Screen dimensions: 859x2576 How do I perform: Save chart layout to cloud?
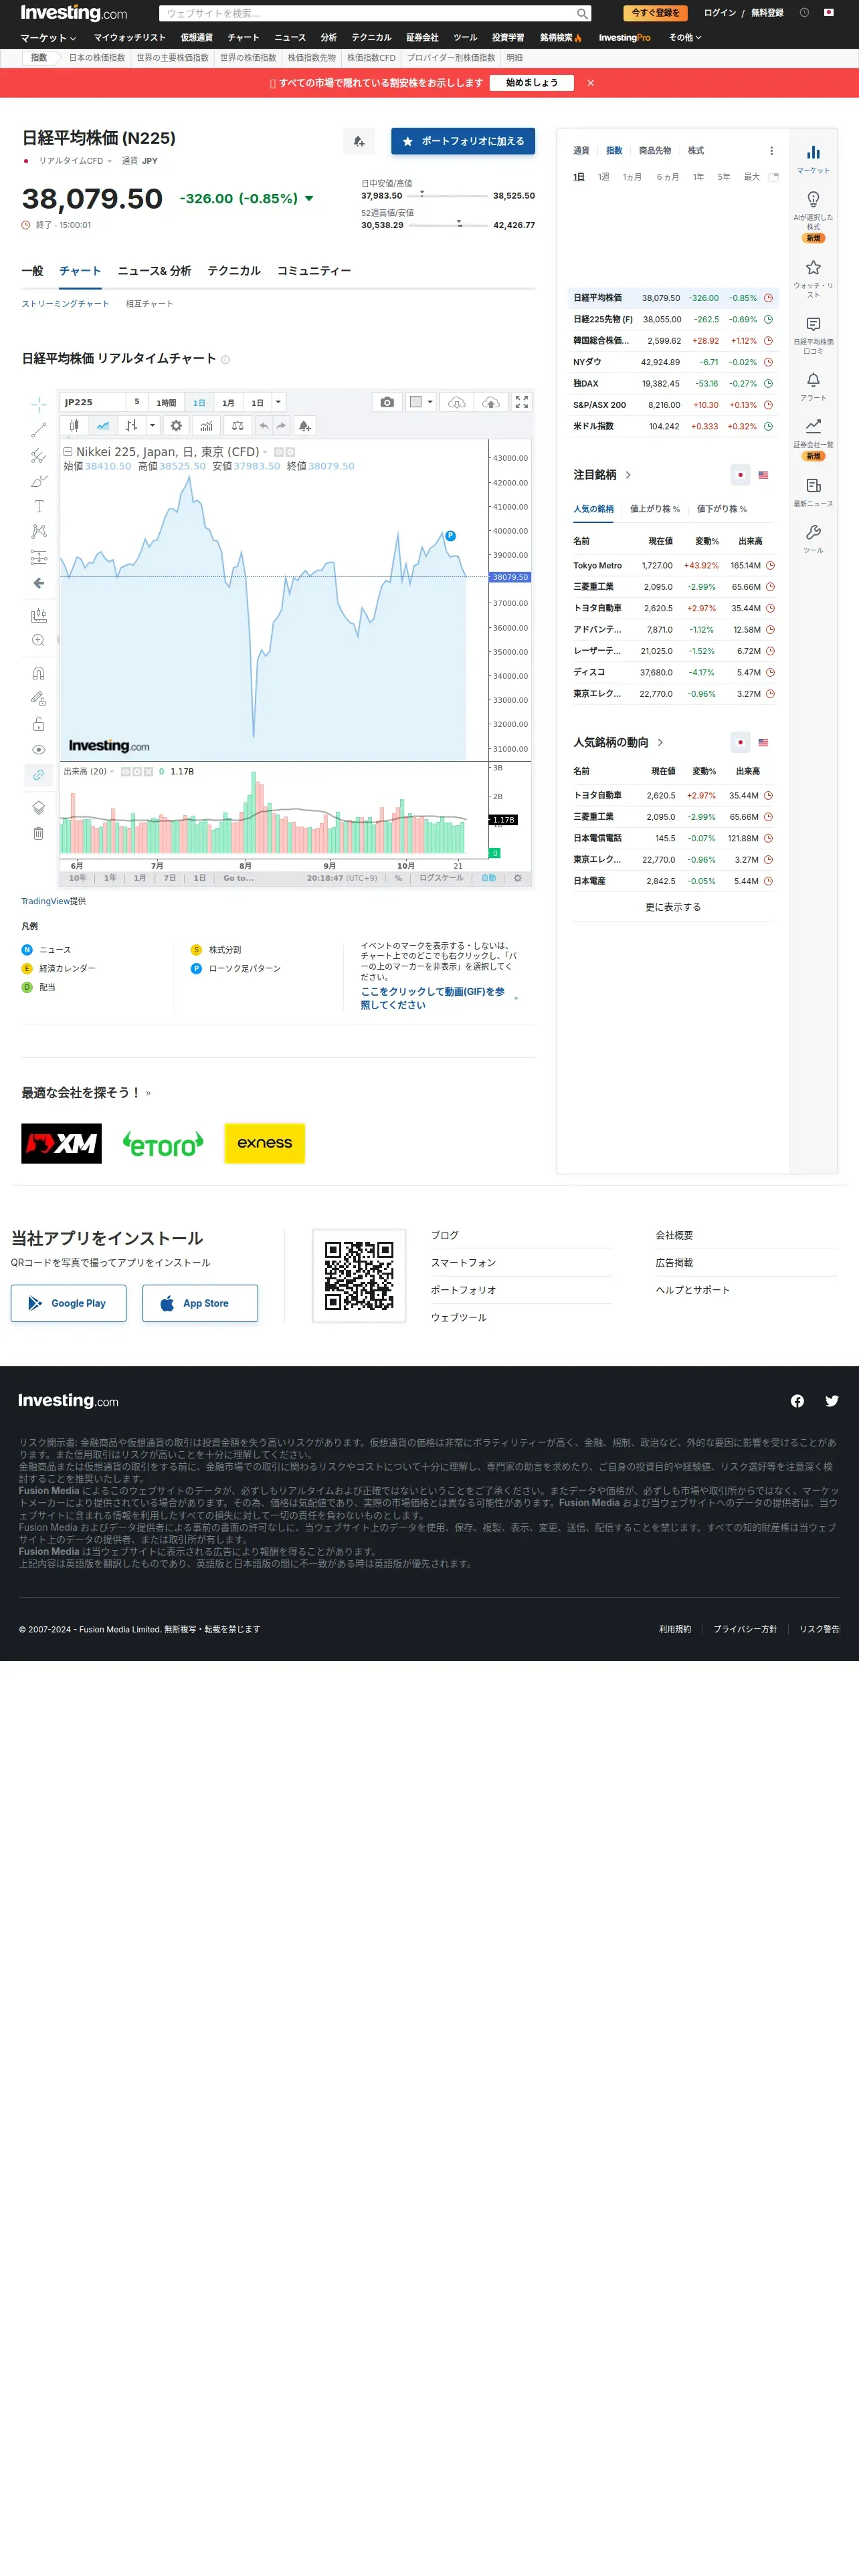[x=490, y=402]
